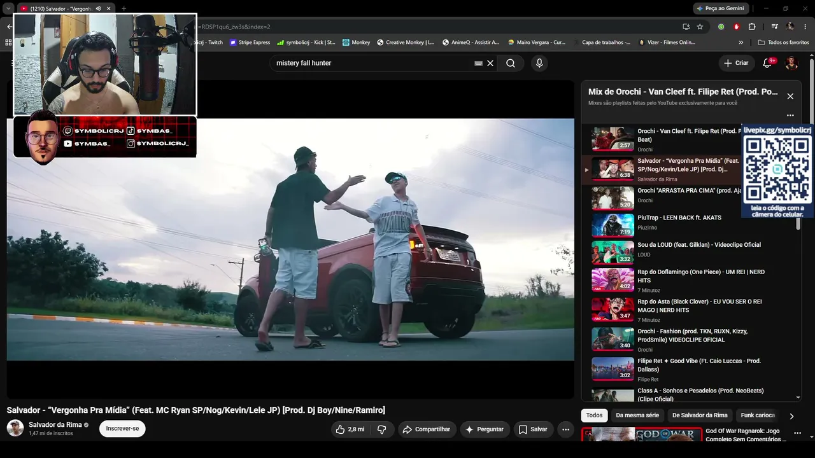
Task: Open the Peça ao Gemini button
Action: click(720, 8)
